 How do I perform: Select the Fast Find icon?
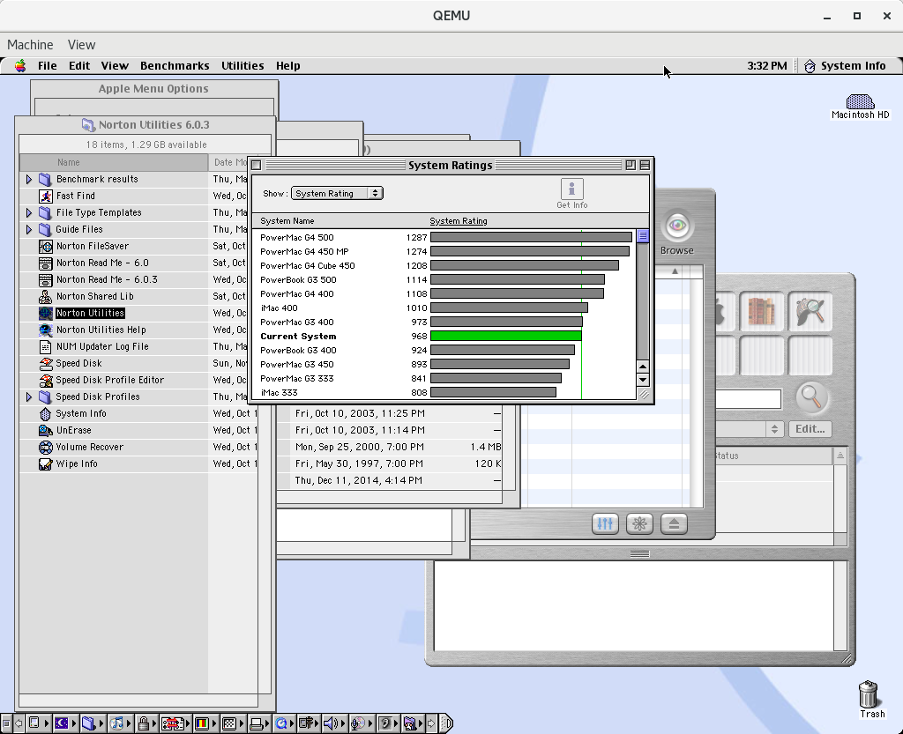click(46, 196)
